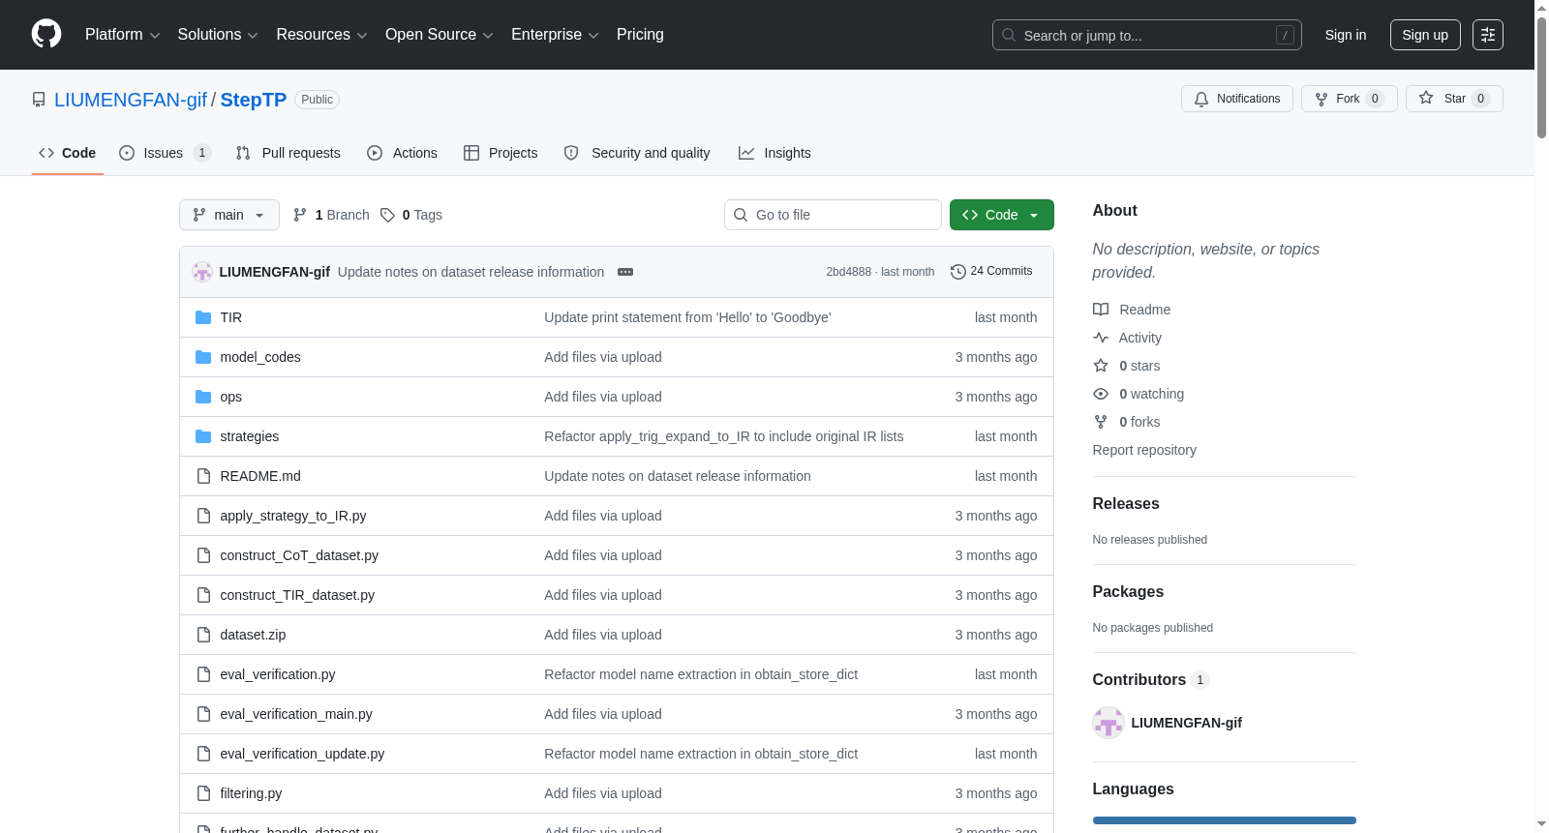The height and width of the screenshot is (833, 1549).
Task: Click the contributor avatar LIUMENGFAN-gif
Action: click(x=1109, y=723)
